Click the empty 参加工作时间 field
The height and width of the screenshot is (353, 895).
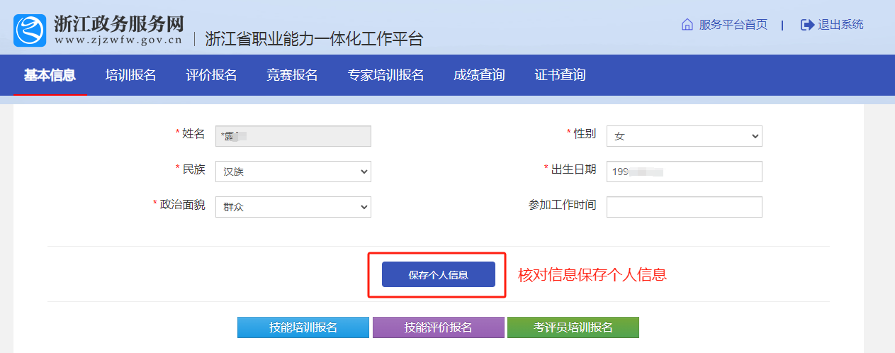click(x=684, y=207)
